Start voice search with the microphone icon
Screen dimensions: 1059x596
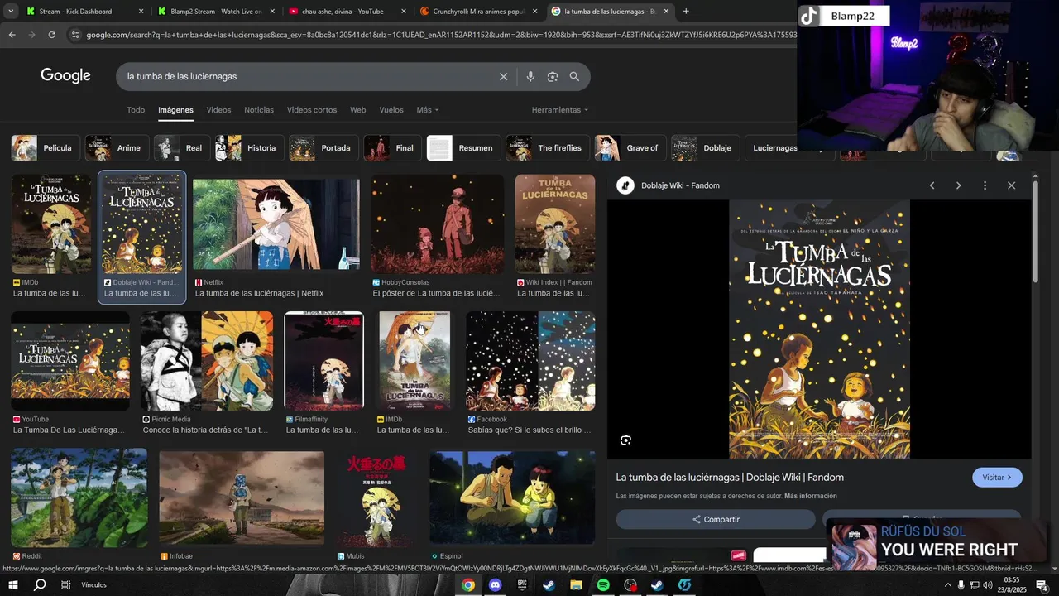point(530,76)
